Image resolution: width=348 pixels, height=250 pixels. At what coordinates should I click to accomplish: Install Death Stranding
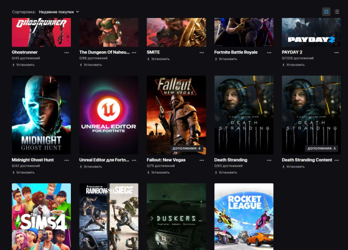pyautogui.click(x=226, y=172)
